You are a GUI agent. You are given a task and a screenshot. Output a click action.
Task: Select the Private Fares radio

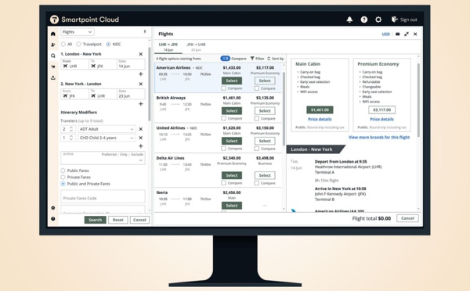tap(63, 178)
